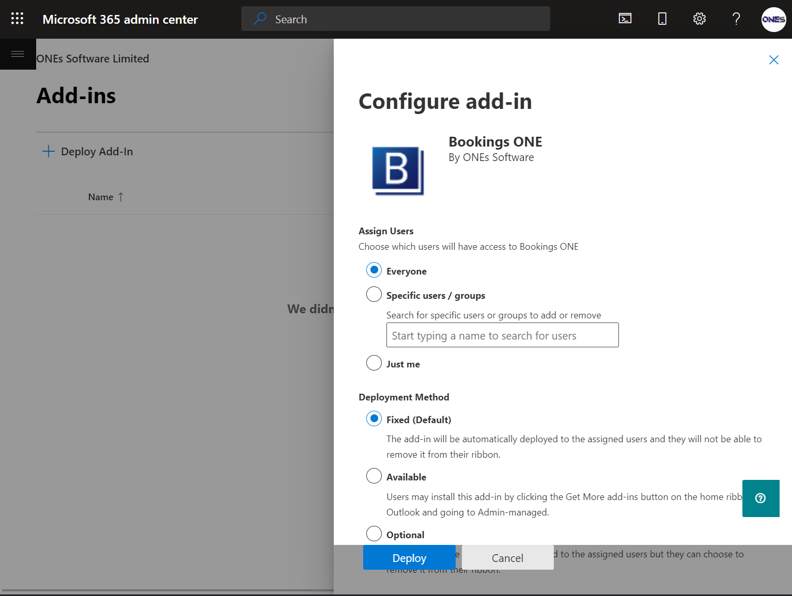Click the teal help assistant button
The width and height of the screenshot is (792, 596).
pyautogui.click(x=760, y=498)
